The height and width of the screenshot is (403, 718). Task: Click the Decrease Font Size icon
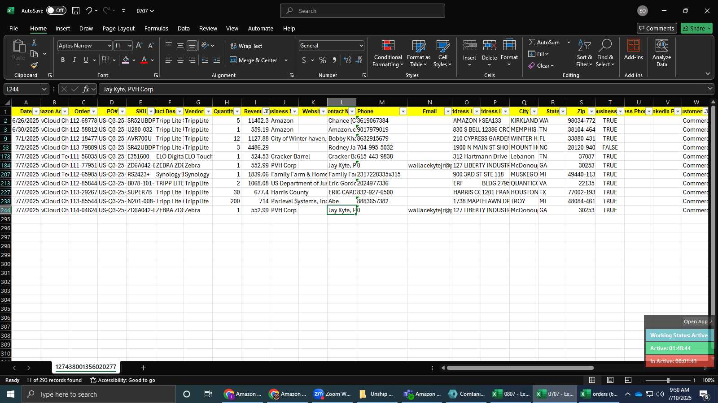click(151, 46)
